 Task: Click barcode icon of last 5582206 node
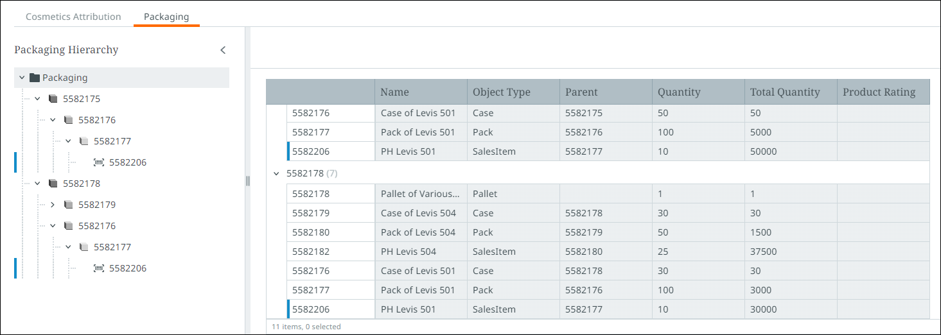pyautogui.click(x=99, y=268)
